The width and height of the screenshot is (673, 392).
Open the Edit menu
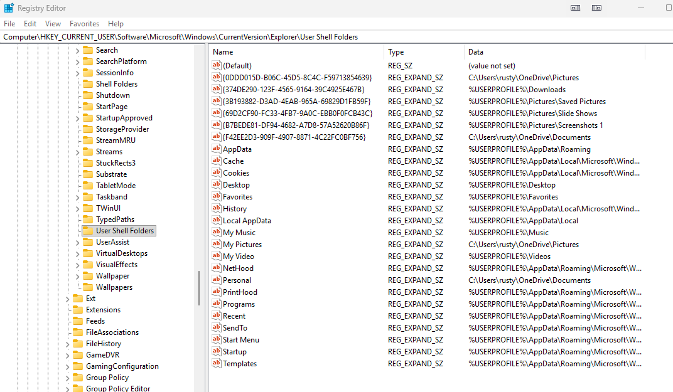(30, 24)
